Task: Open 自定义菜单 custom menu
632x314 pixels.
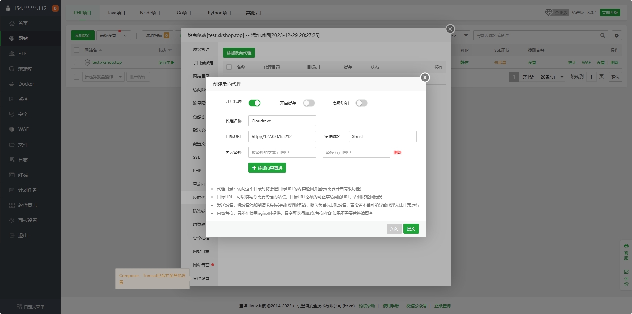Action: (x=30, y=307)
